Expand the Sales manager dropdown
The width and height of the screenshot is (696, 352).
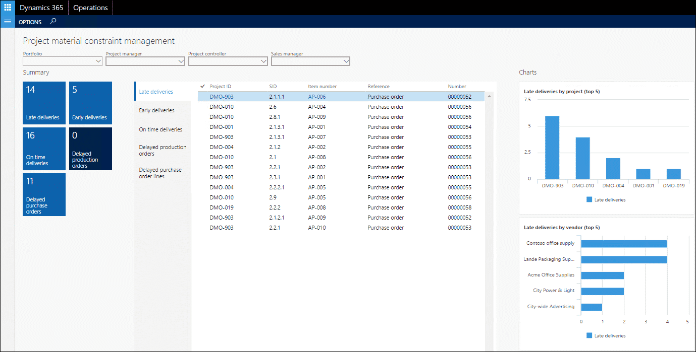(x=346, y=61)
